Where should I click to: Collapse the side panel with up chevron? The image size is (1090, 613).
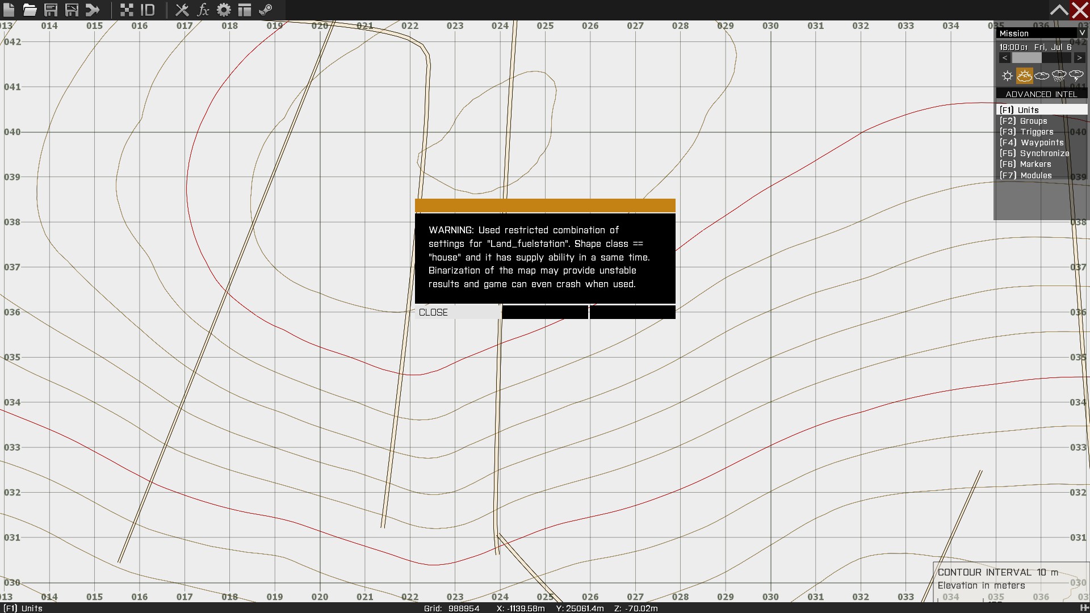point(1058,10)
